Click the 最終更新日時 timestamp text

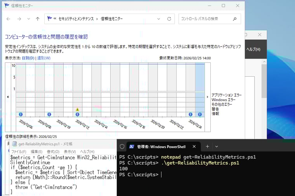tap(185, 58)
